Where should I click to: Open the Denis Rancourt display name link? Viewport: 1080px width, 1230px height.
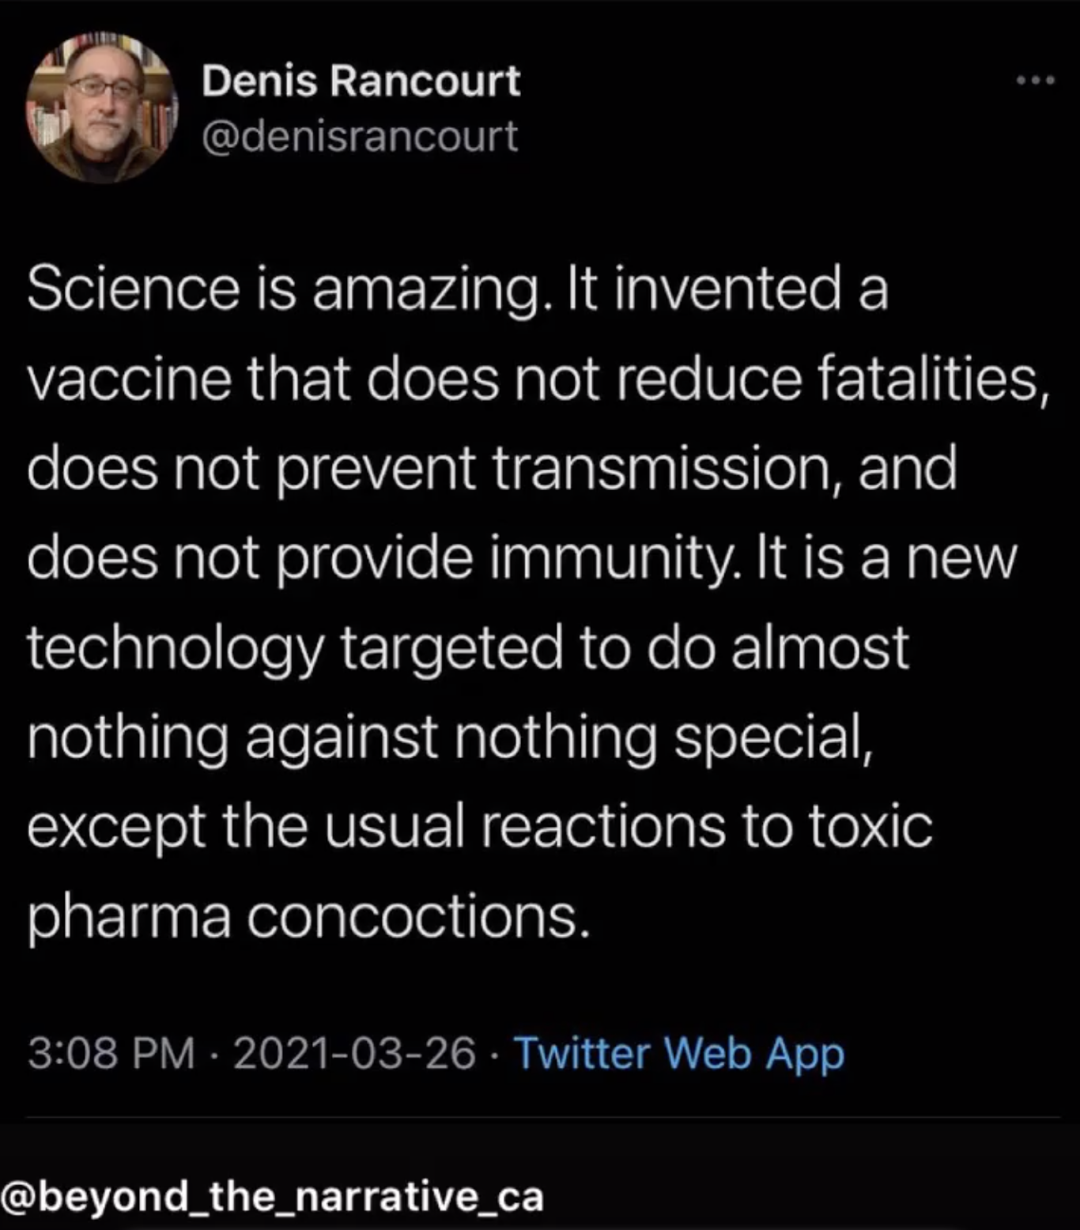(x=361, y=81)
